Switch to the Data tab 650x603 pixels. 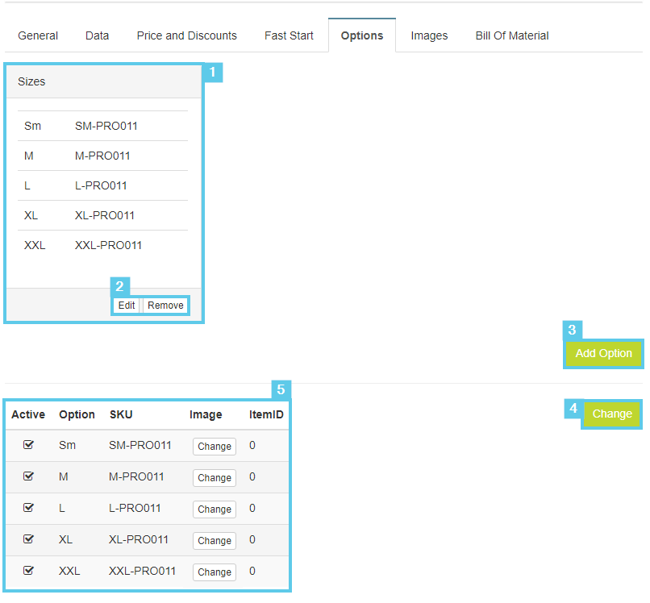98,35
